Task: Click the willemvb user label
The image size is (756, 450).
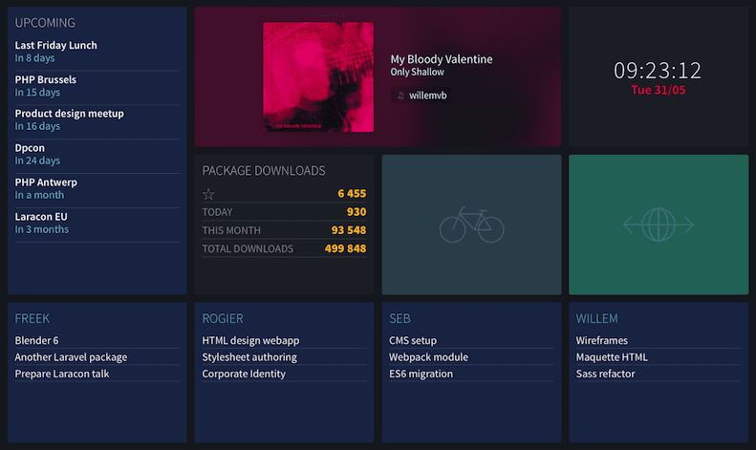Action: coord(427,96)
